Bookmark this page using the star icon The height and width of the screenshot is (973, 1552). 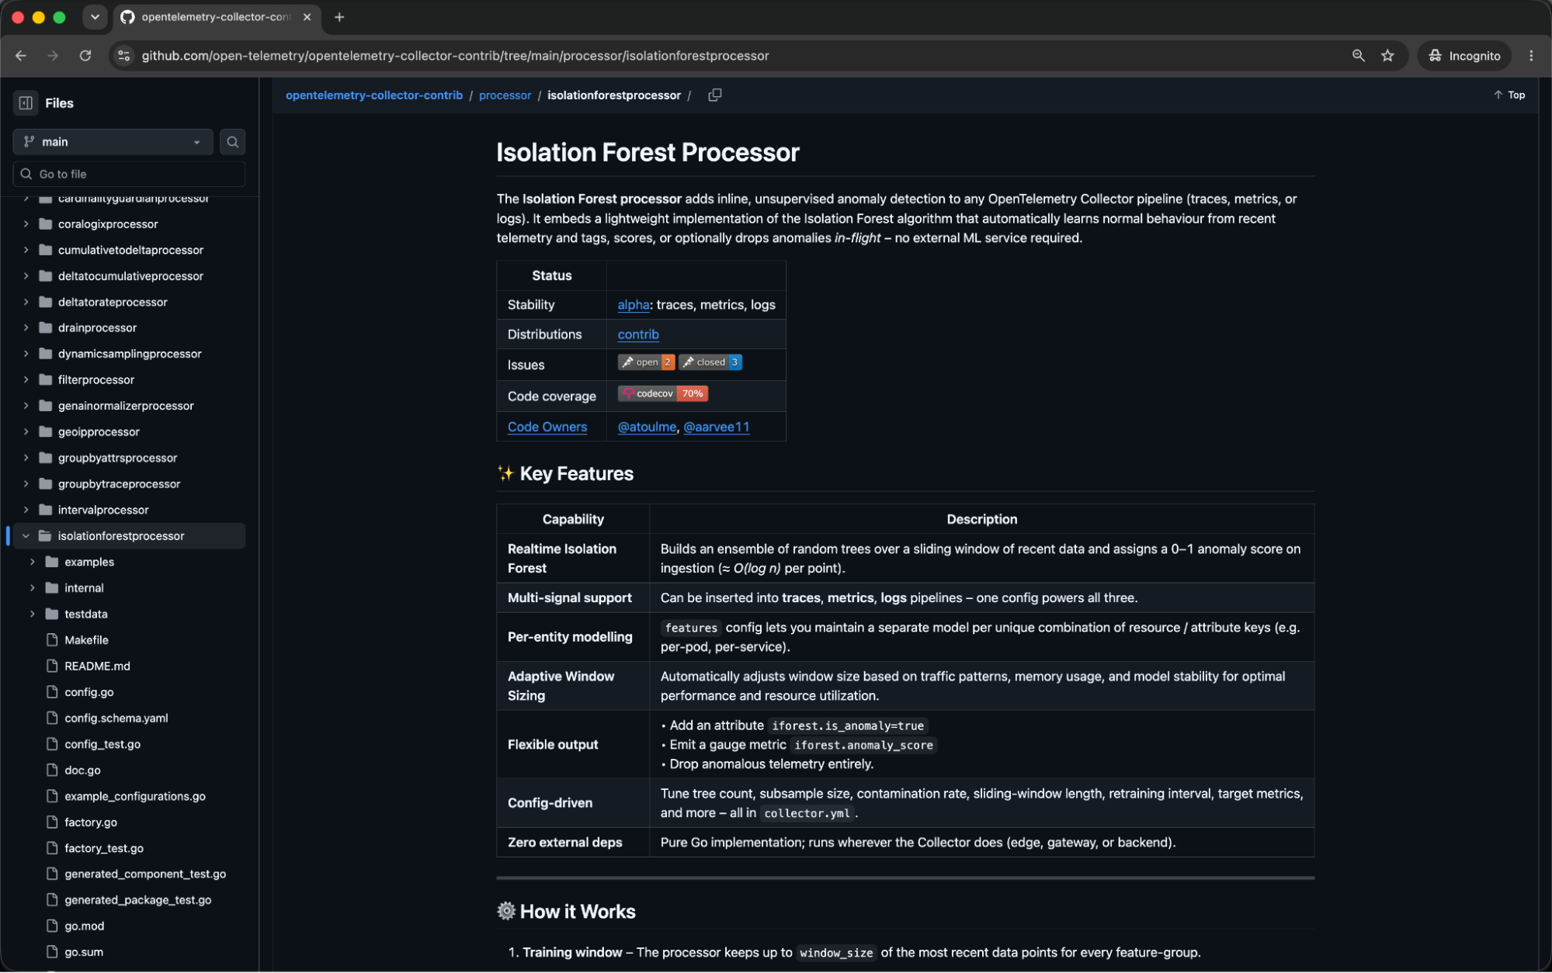point(1387,56)
